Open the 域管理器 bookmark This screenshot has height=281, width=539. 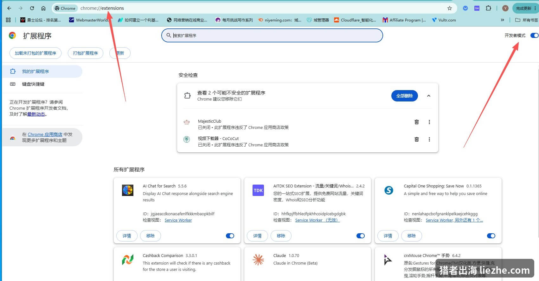coord(318,20)
